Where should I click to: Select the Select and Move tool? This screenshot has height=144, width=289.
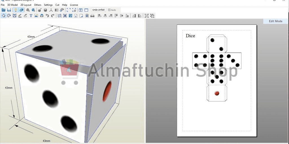pyautogui.click(x=3, y=16)
